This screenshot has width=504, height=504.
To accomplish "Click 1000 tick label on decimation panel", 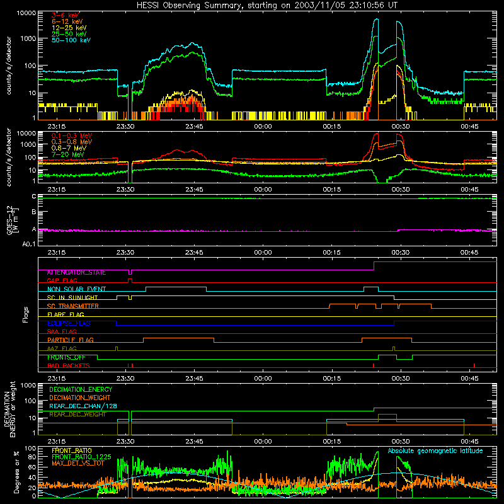I will 28,385.
